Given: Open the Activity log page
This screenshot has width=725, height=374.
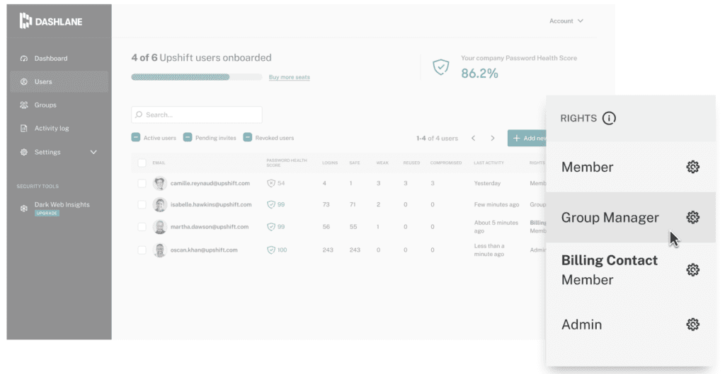Looking at the screenshot, I should (51, 129).
